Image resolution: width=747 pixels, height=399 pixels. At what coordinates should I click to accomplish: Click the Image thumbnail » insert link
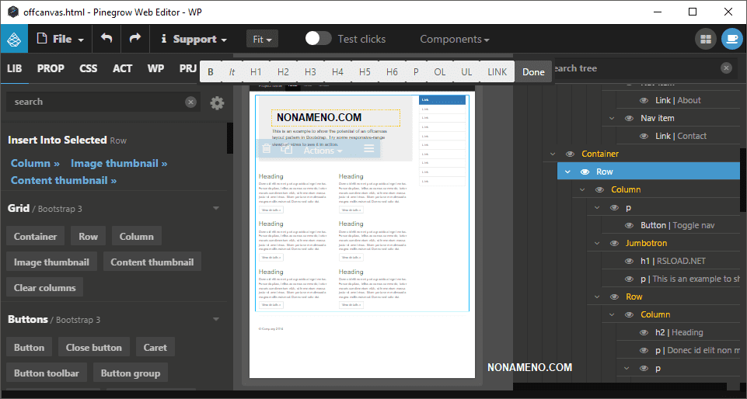click(118, 163)
